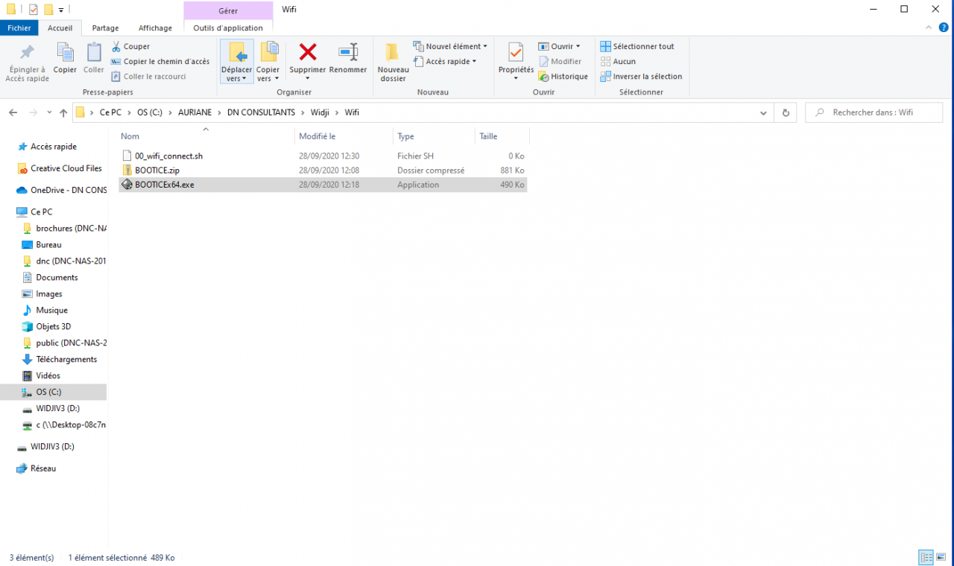Click Ce PC in address path

[110, 112]
